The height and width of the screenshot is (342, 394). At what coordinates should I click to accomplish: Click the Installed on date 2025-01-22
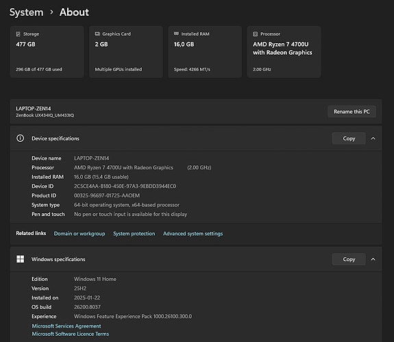click(x=87, y=297)
